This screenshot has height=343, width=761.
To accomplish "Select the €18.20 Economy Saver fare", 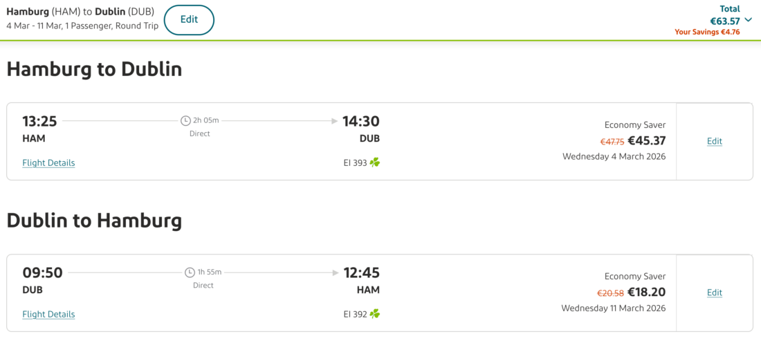I will [646, 293].
